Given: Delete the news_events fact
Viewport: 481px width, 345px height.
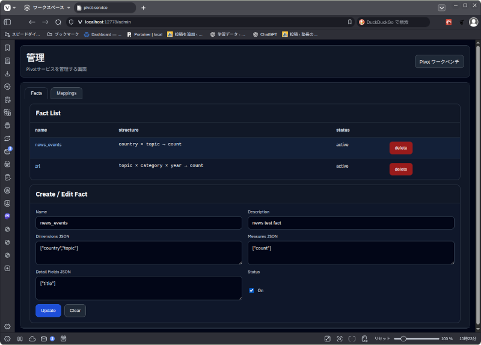Looking at the screenshot, I should click(x=400, y=148).
